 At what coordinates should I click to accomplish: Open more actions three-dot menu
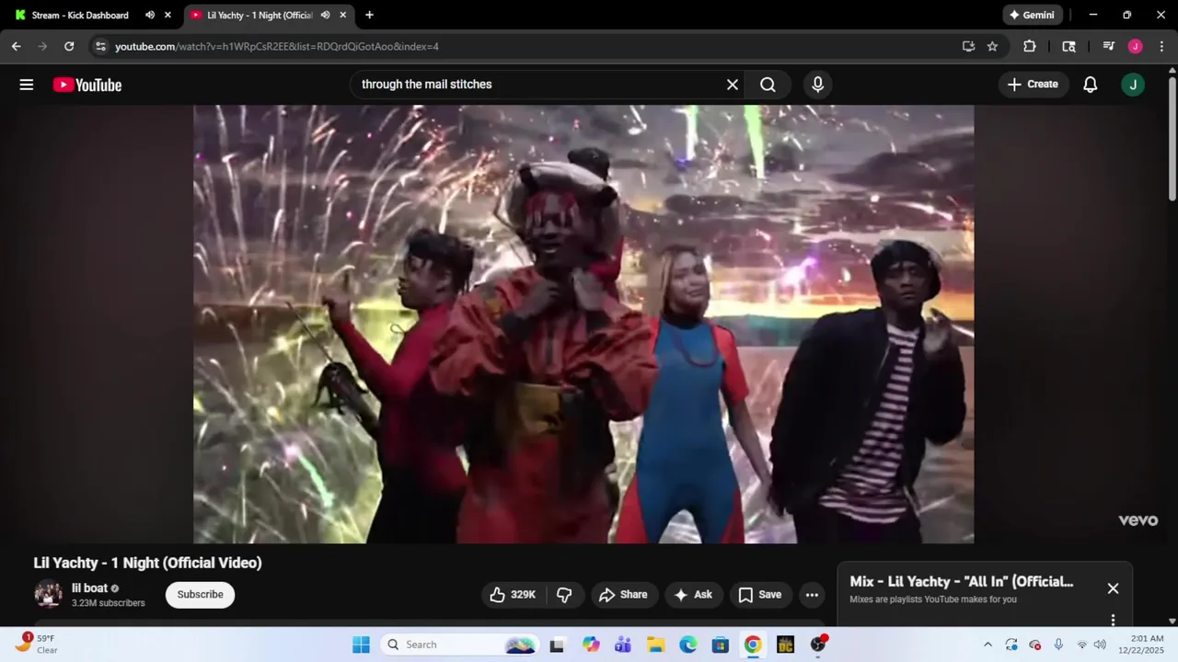[x=812, y=595]
